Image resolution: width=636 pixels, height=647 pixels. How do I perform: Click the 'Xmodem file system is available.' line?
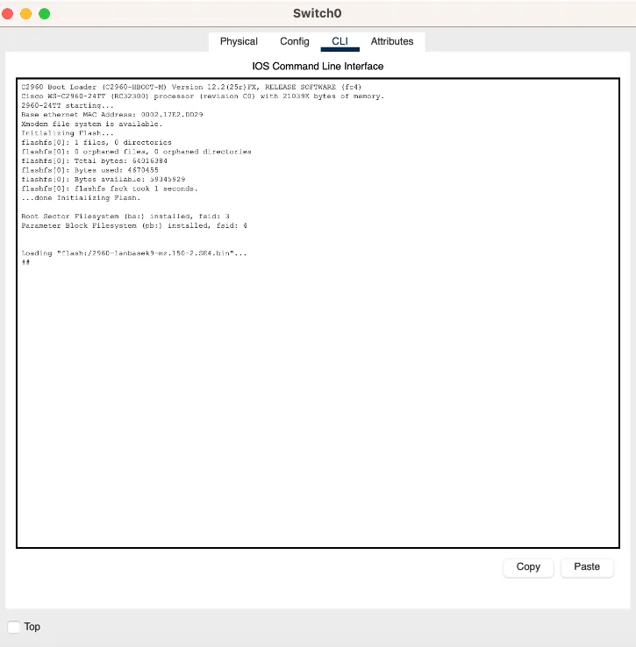pos(92,124)
